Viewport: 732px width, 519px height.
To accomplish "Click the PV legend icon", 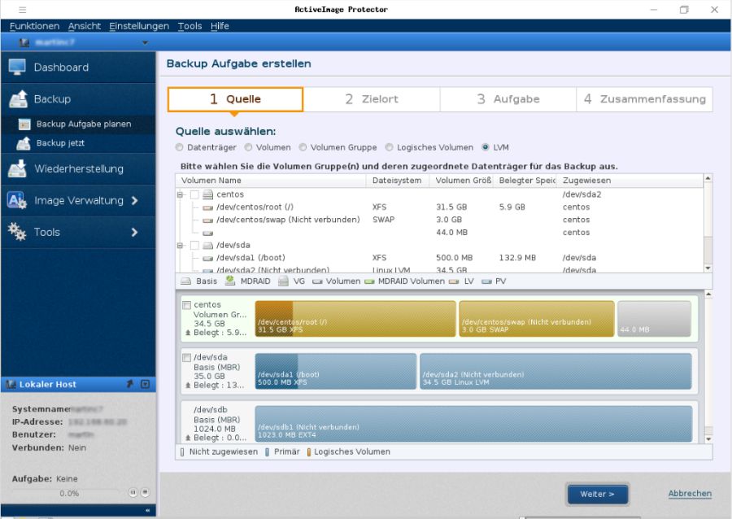I will 487,281.
